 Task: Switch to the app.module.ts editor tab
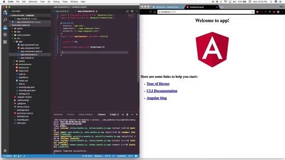tap(62, 11)
